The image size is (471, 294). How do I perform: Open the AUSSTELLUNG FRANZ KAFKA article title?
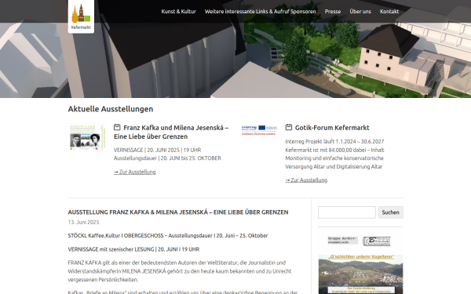tap(178, 212)
